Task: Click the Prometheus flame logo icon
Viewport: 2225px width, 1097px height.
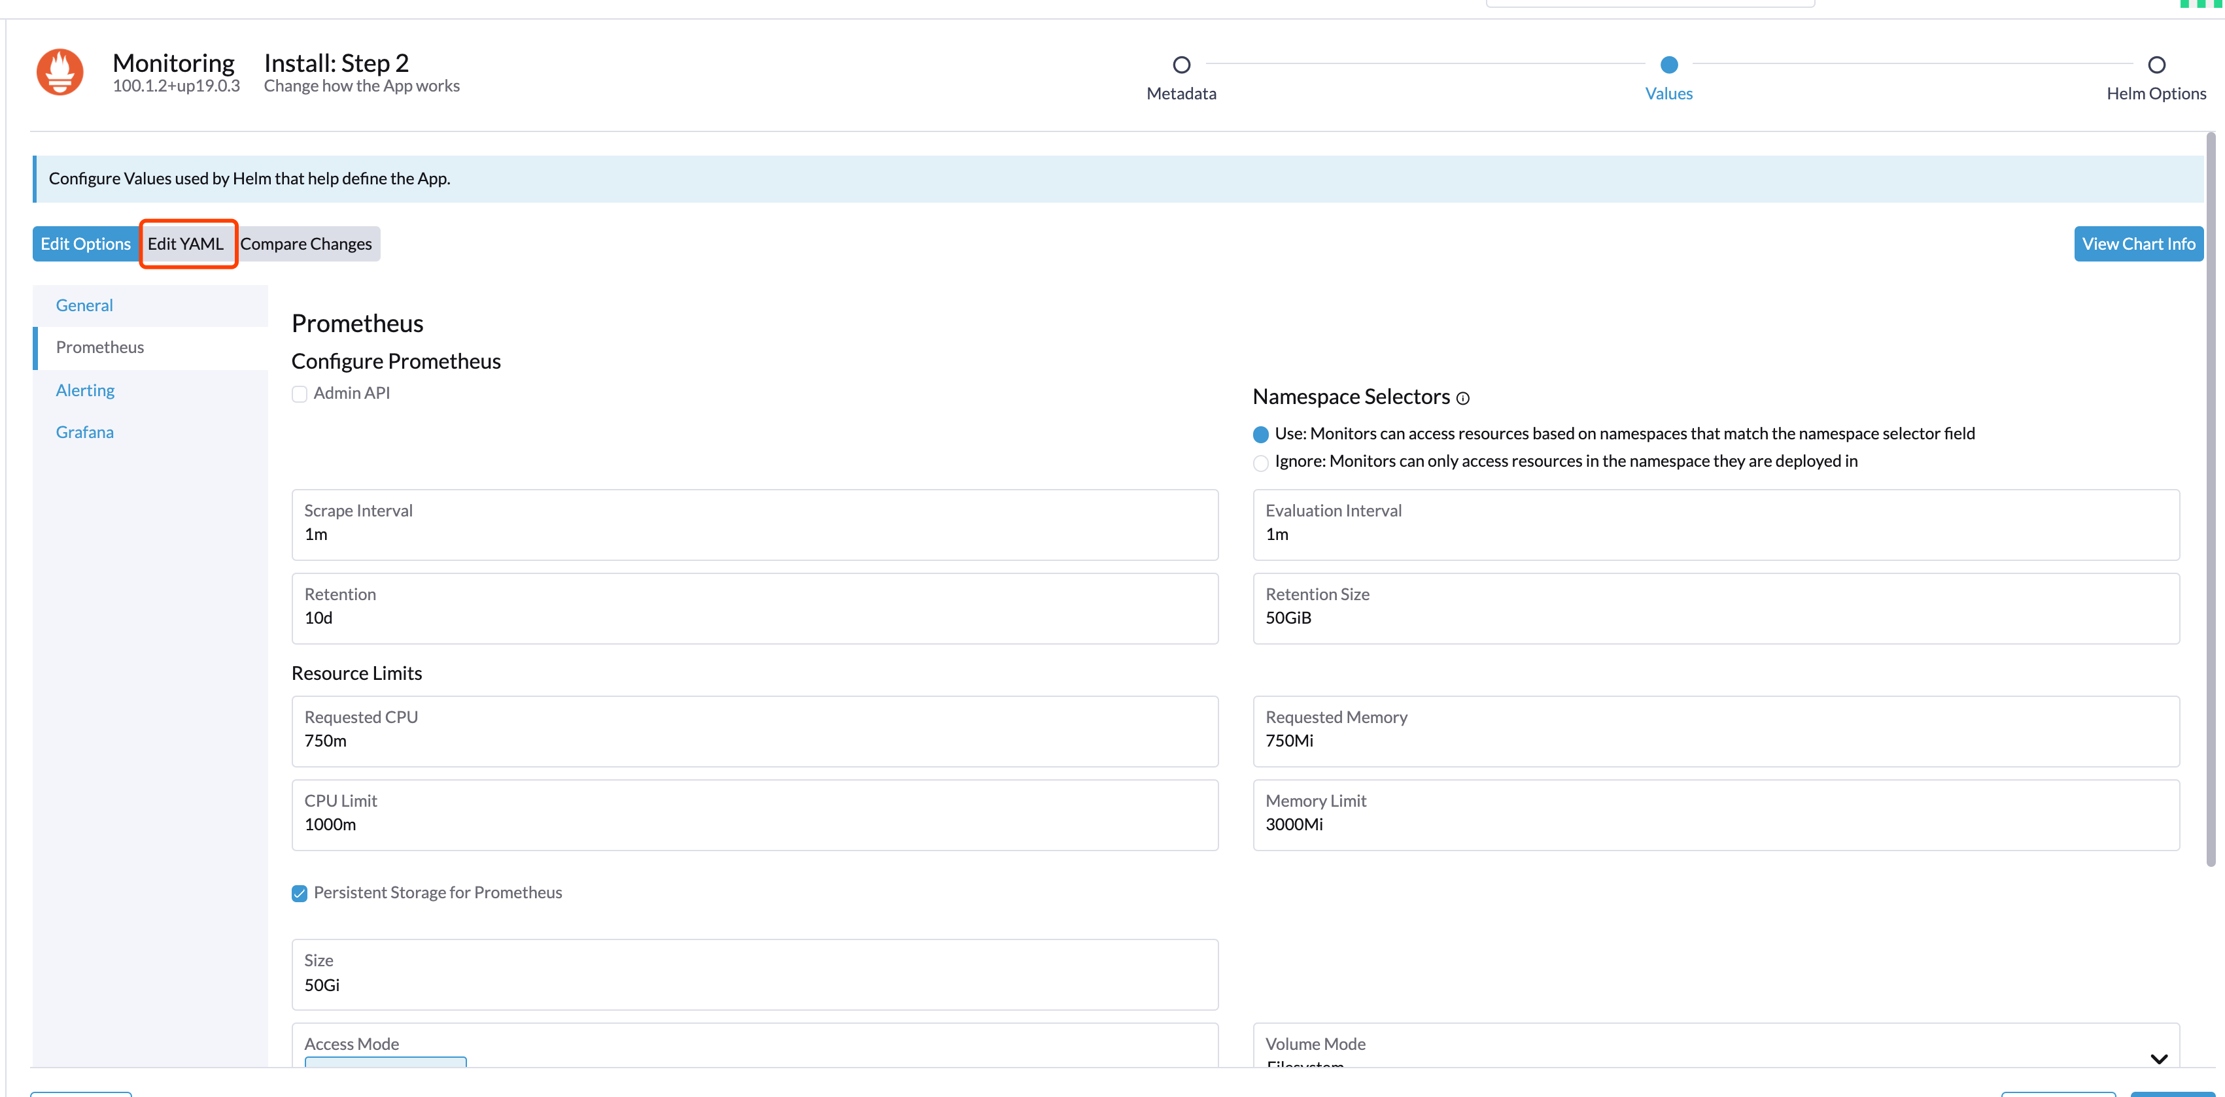Action: coord(60,72)
